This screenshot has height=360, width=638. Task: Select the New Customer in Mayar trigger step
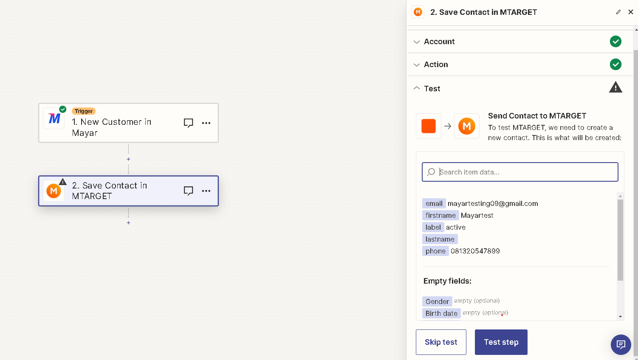point(128,123)
